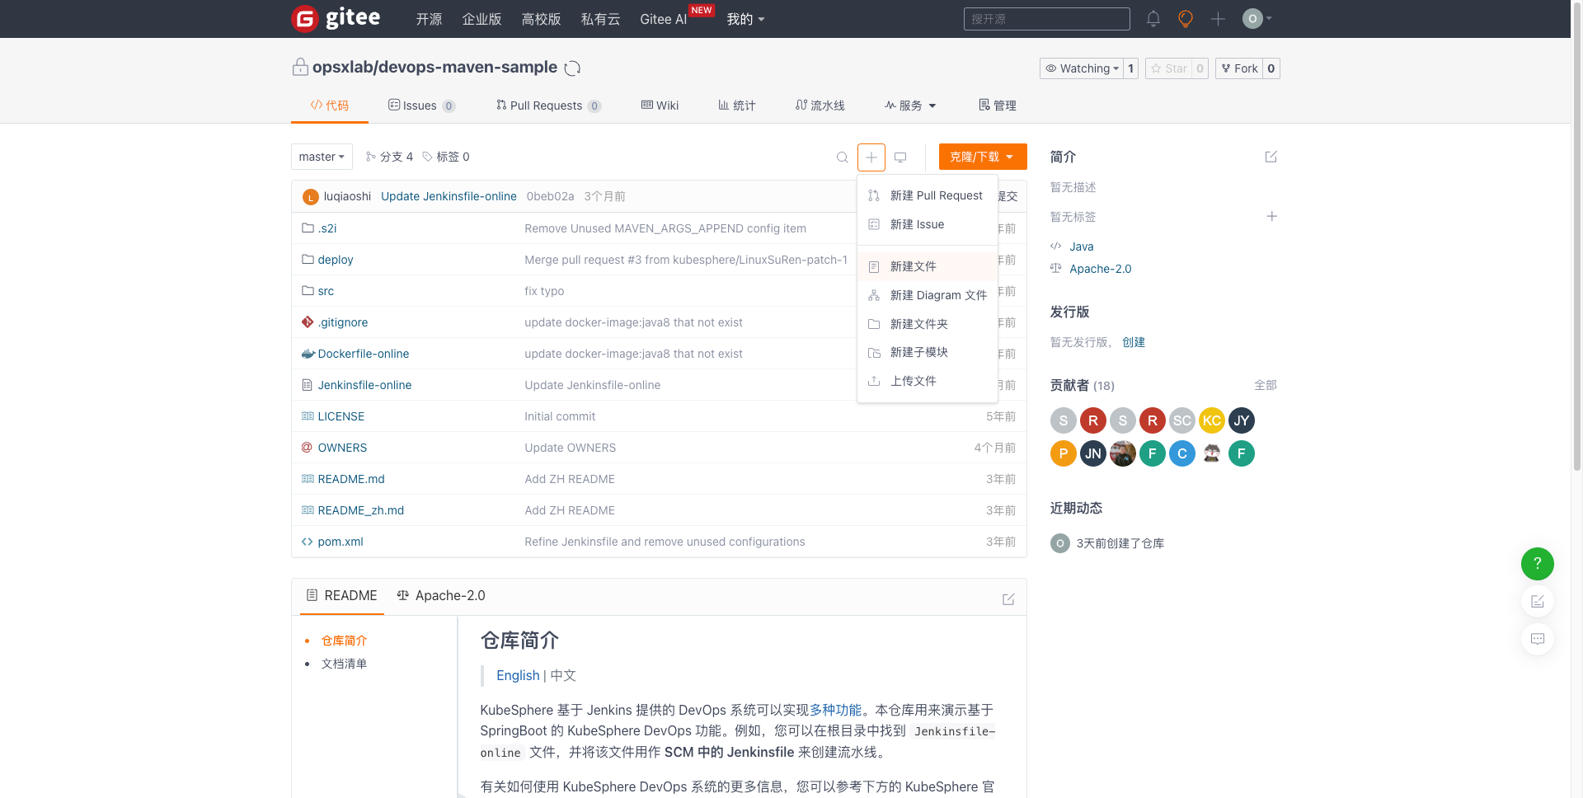Screen dimensions: 1583x798
Task: Open the 企业版 header link
Action: pos(481,19)
